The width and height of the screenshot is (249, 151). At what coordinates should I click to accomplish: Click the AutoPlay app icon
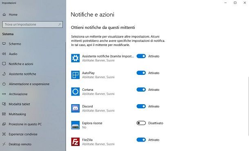point(75,75)
